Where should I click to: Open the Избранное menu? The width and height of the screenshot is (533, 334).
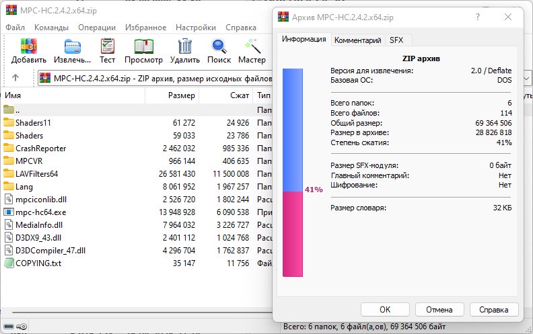[x=145, y=28]
